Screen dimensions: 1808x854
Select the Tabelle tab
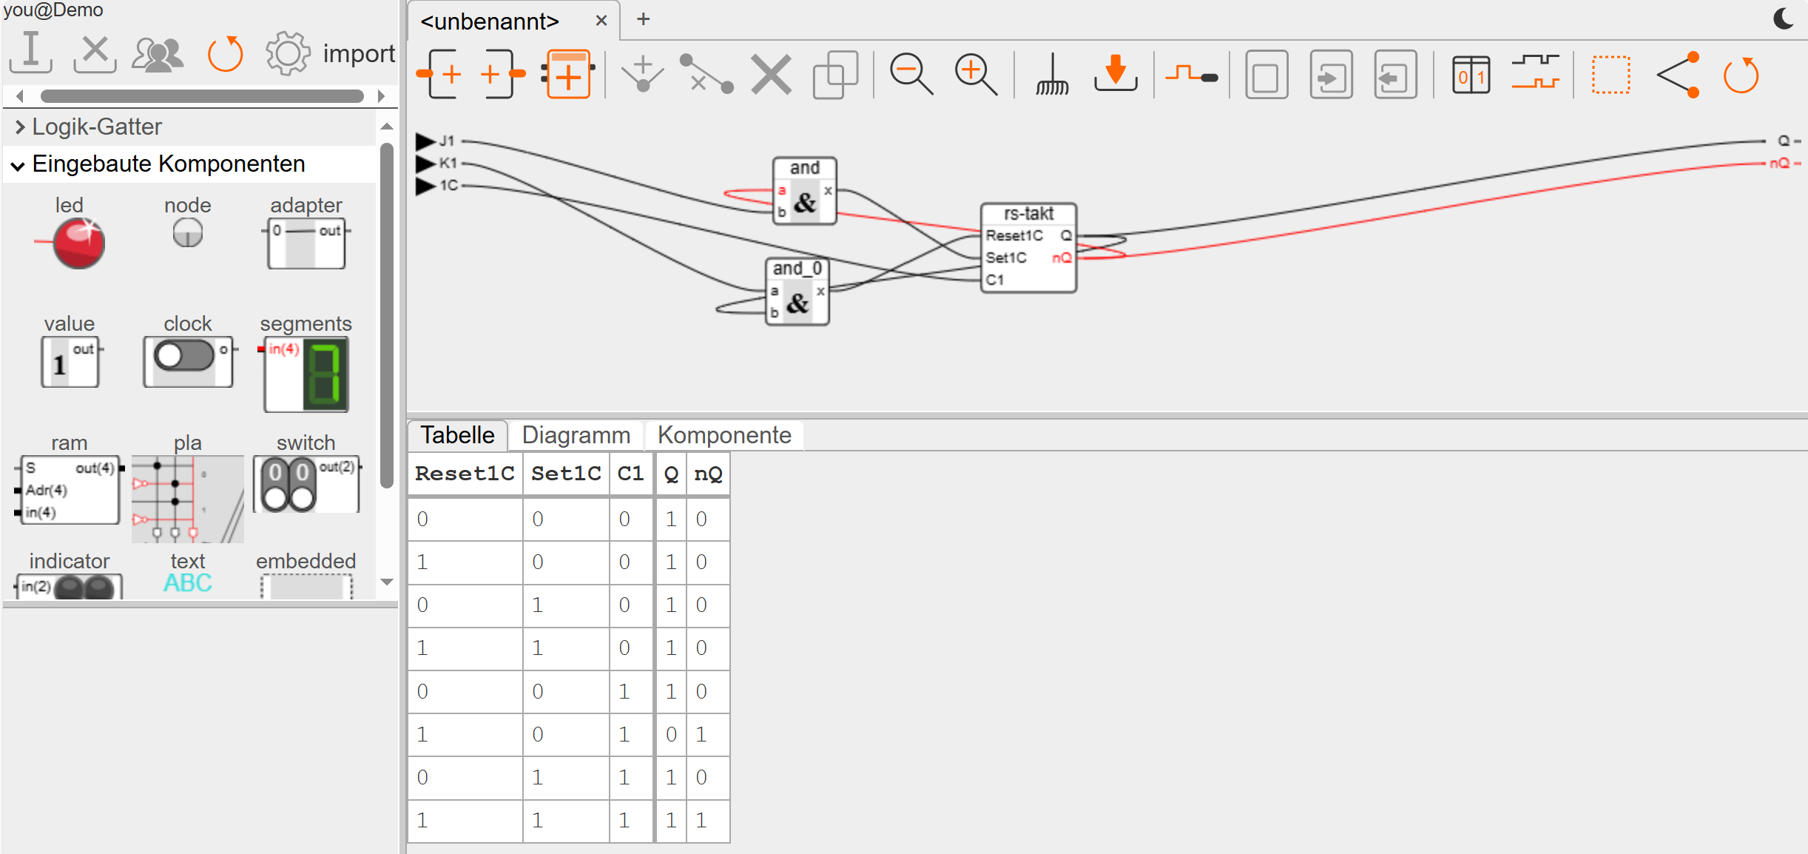pos(457,435)
